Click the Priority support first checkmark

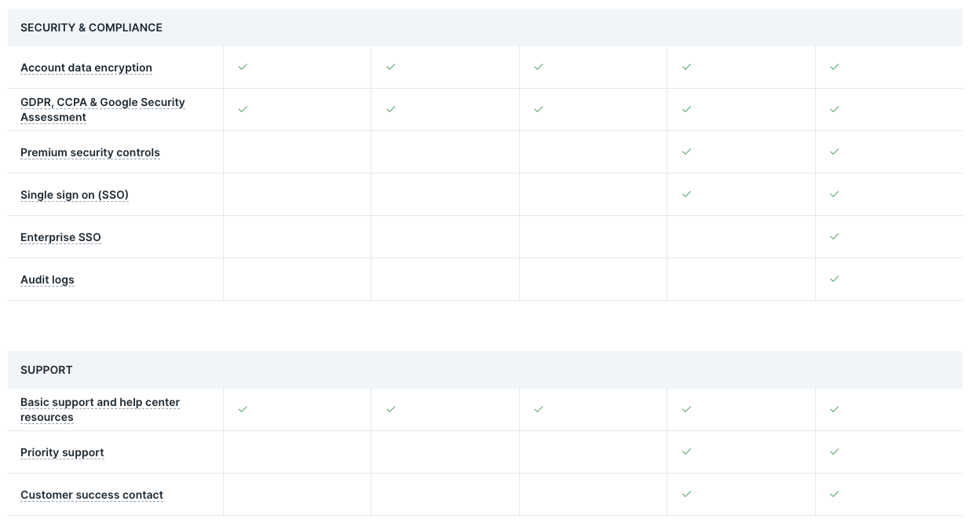686,452
